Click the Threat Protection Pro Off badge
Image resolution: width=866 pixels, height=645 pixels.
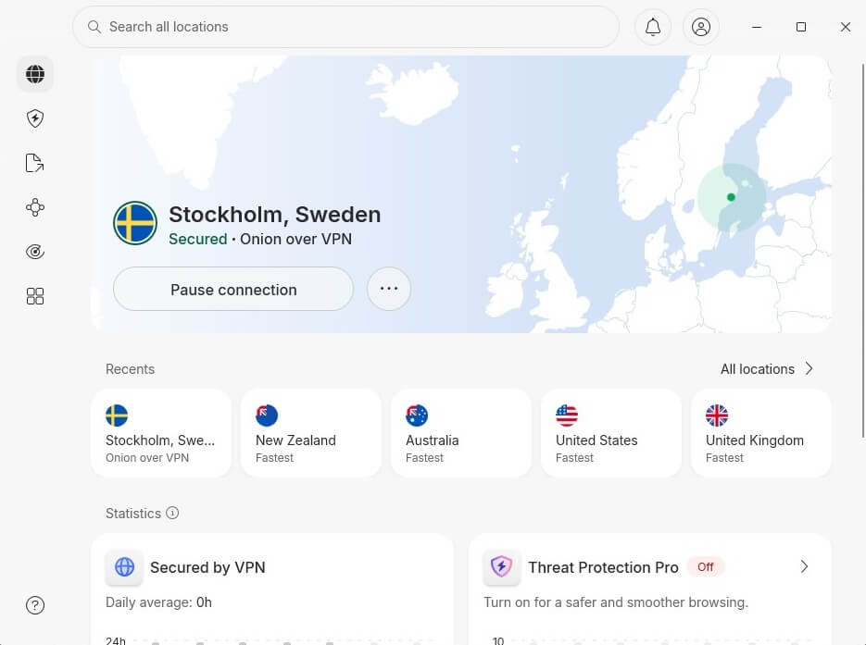pyautogui.click(x=705, y=566)
